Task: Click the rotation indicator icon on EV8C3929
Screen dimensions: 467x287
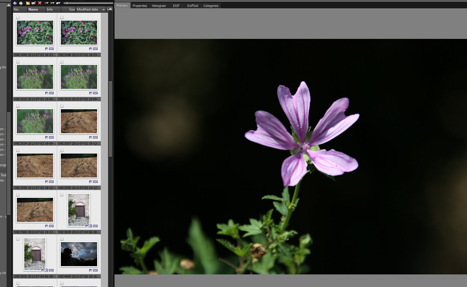Action: click(x=90, y=226)
